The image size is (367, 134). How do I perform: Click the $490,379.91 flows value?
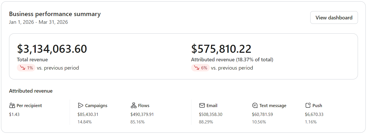(142, 114)
